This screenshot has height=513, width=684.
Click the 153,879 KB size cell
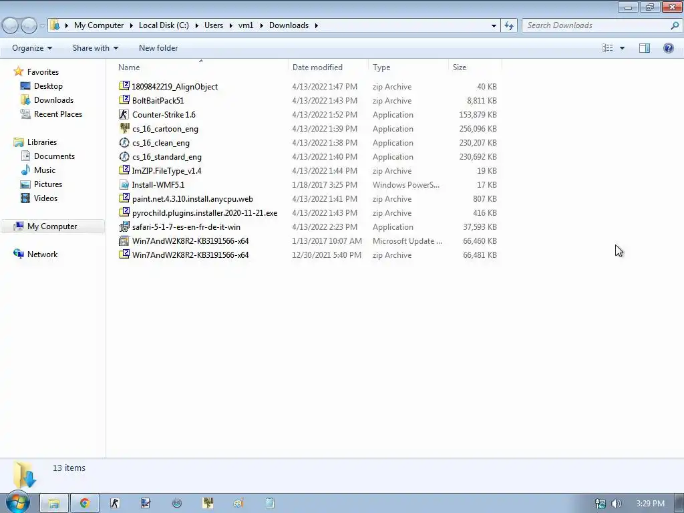(x=478, y=114)
